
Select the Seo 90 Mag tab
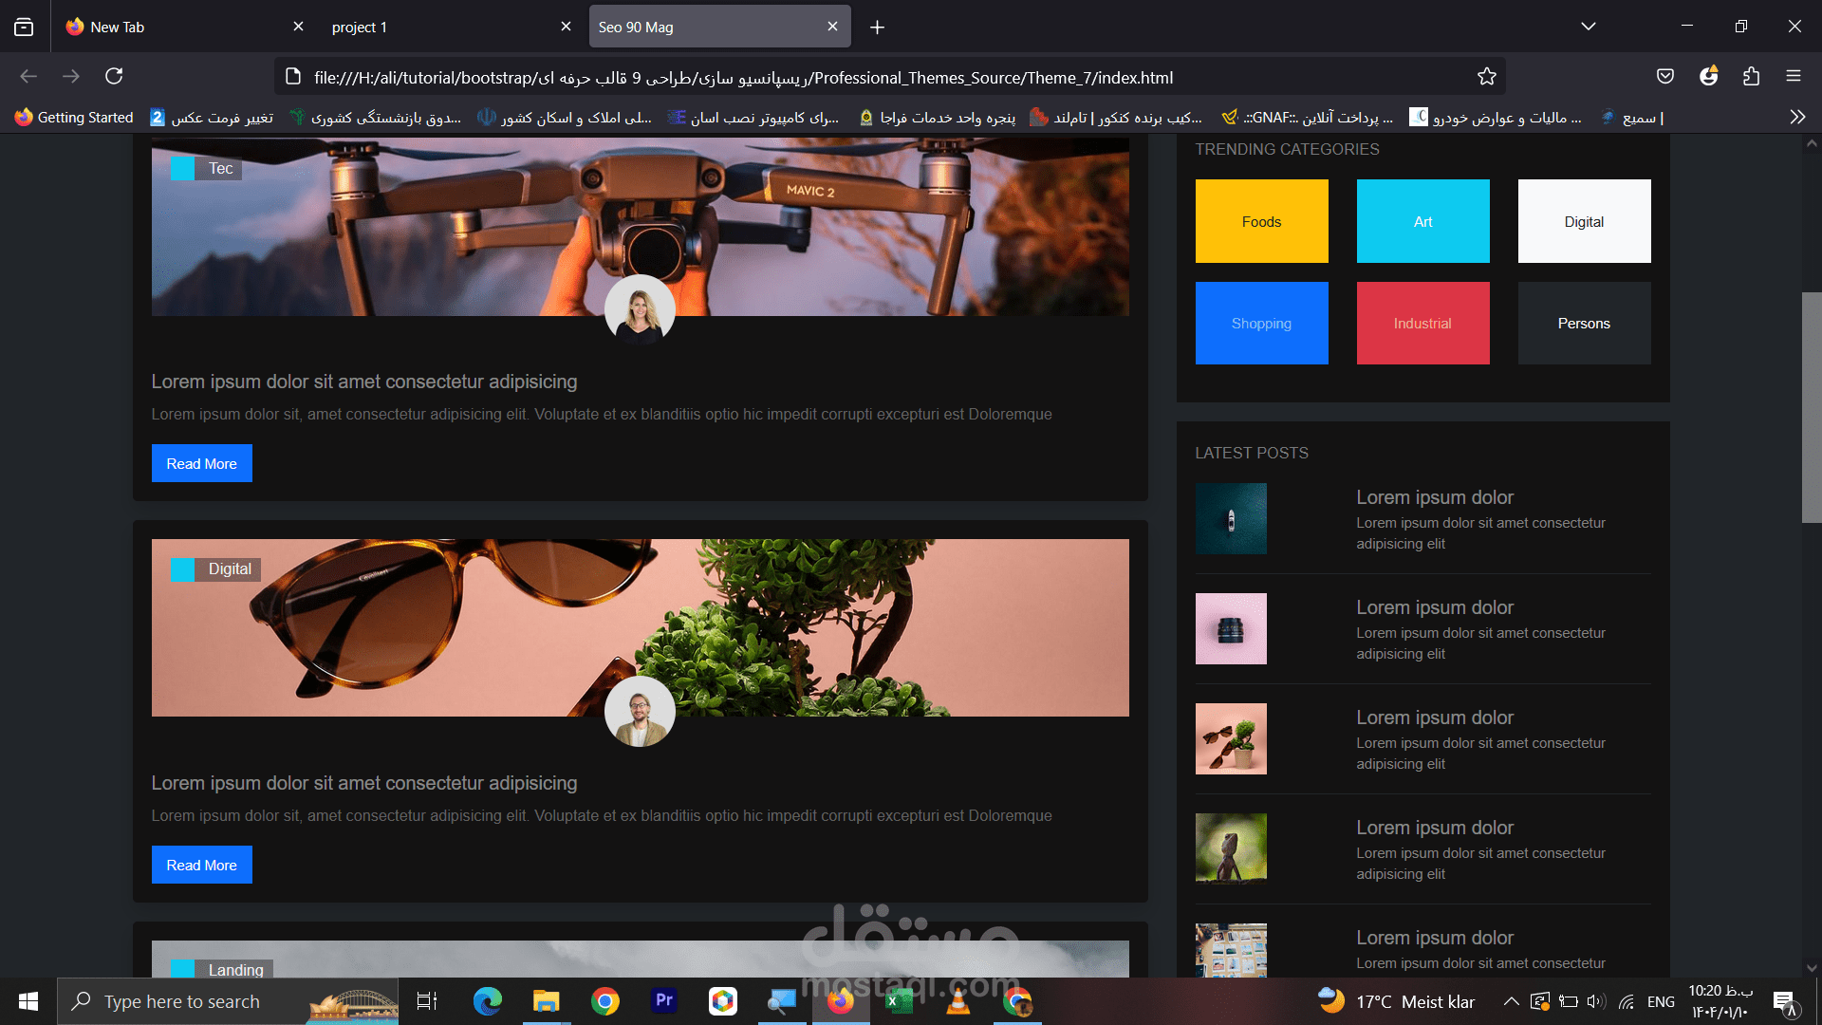point(719,27)
